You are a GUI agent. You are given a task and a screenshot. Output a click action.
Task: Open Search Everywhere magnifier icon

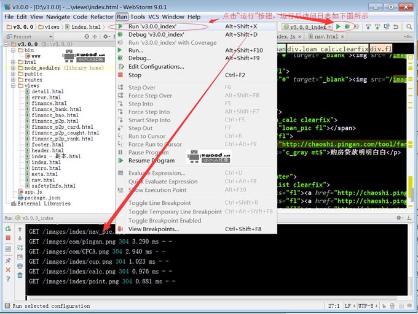pos(409,26)
